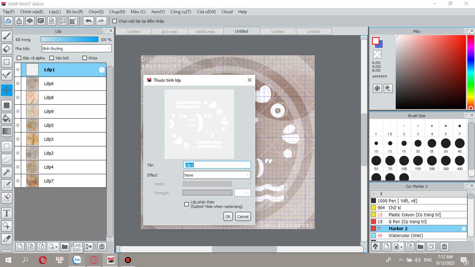Select the Bucket fill tool
Image resolution: width=475 pixels, height=267 pixels.
pyautogui.click(x=6, y=118)
